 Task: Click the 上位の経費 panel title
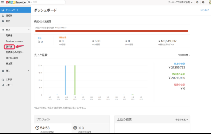point(124,119)
